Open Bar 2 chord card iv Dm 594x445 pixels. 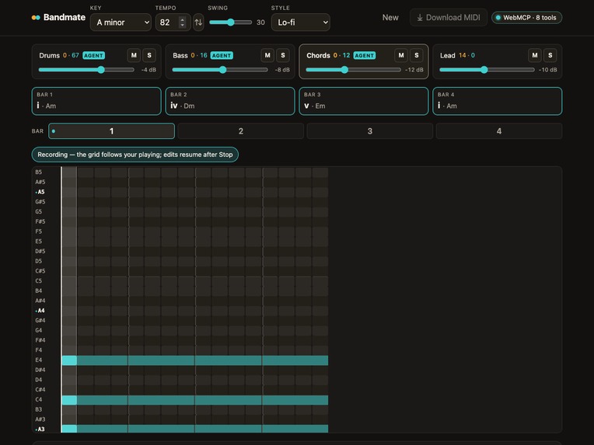tap(230, 101)
